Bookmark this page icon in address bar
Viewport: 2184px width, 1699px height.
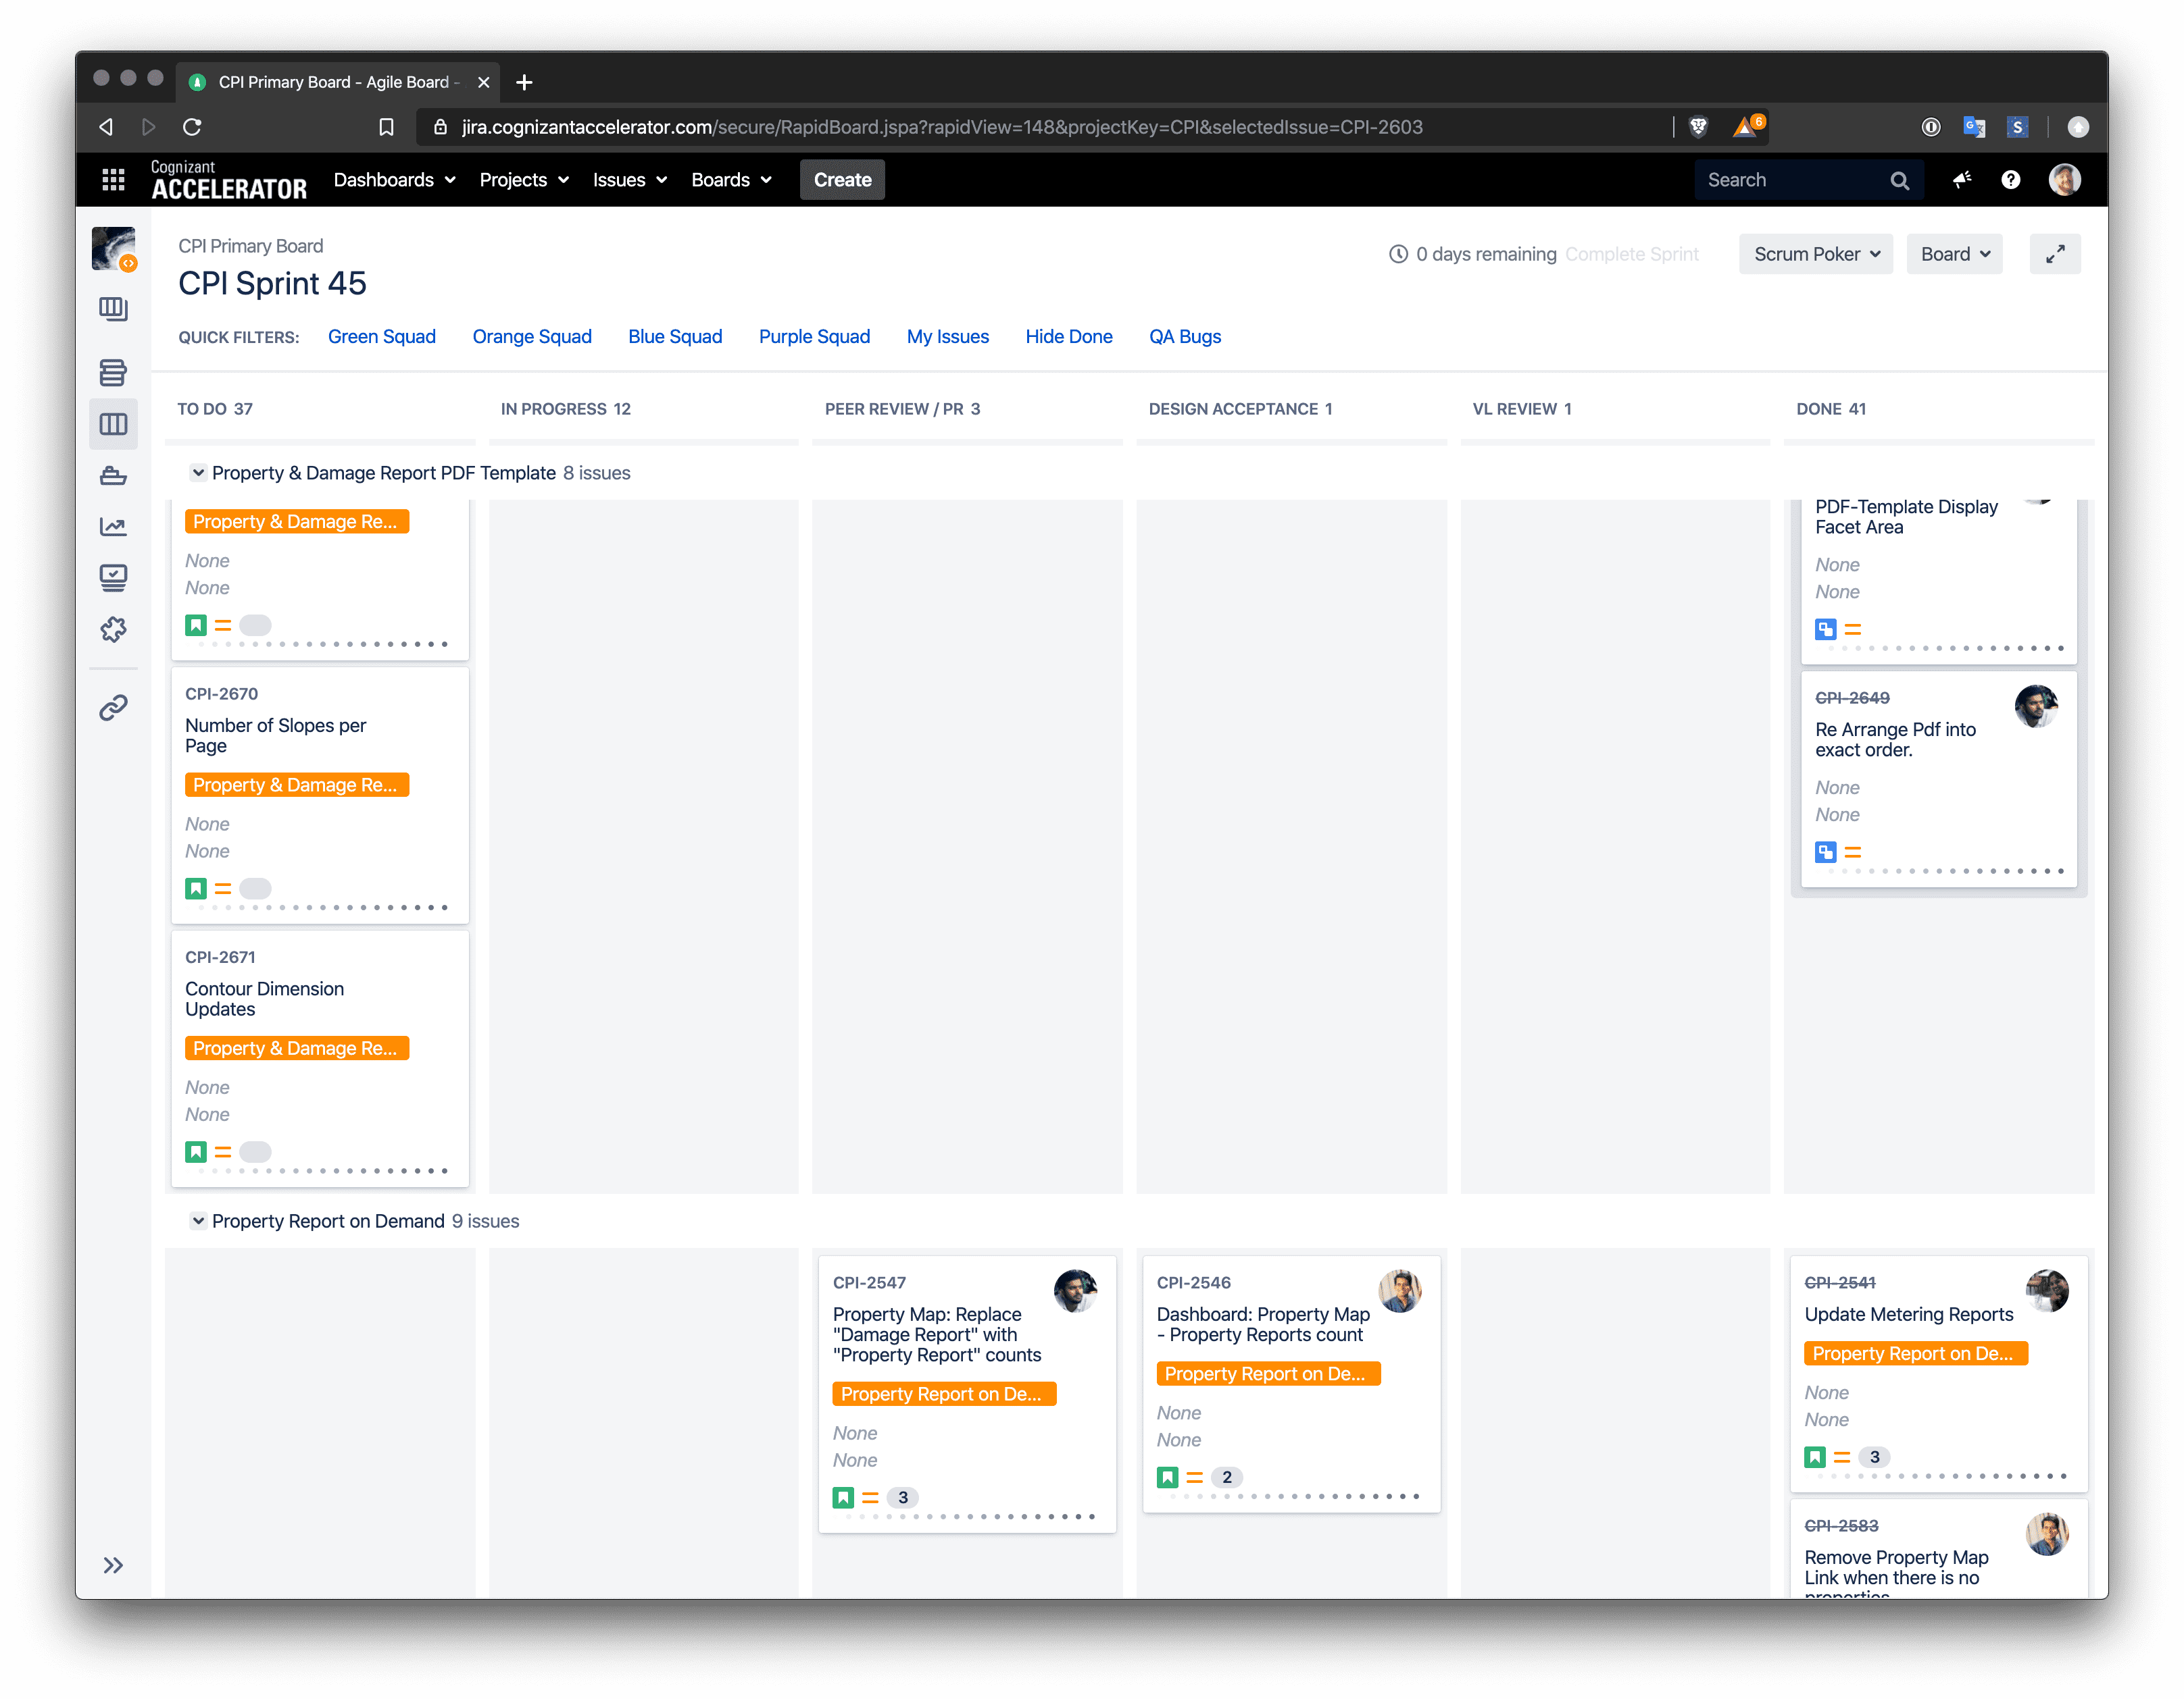click(x=386, y=127)
